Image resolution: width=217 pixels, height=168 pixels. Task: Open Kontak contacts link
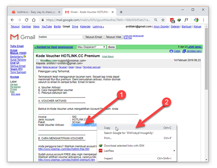tap(14, 77)
